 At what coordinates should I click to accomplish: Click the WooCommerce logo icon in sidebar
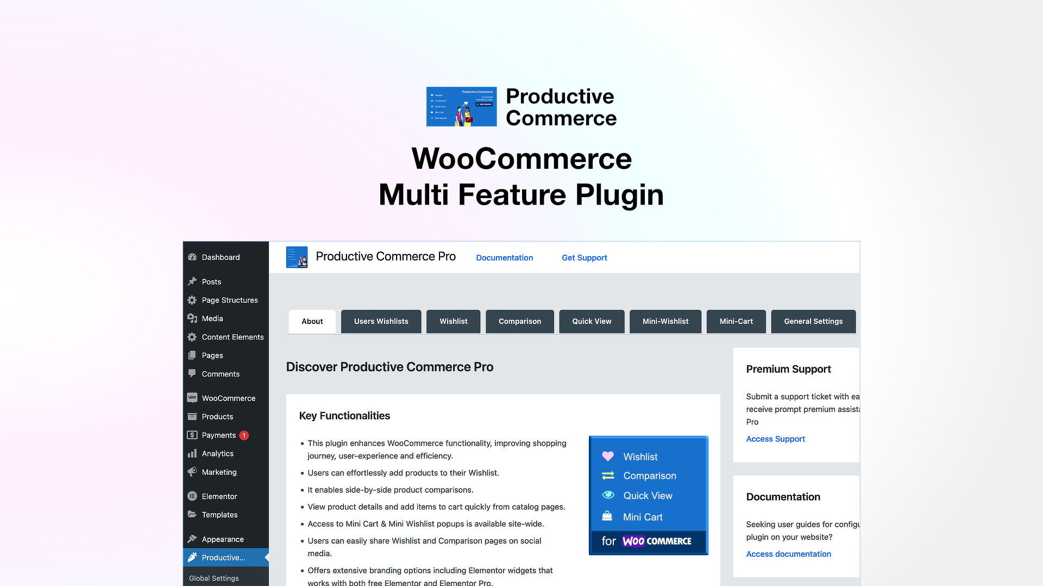192,398
